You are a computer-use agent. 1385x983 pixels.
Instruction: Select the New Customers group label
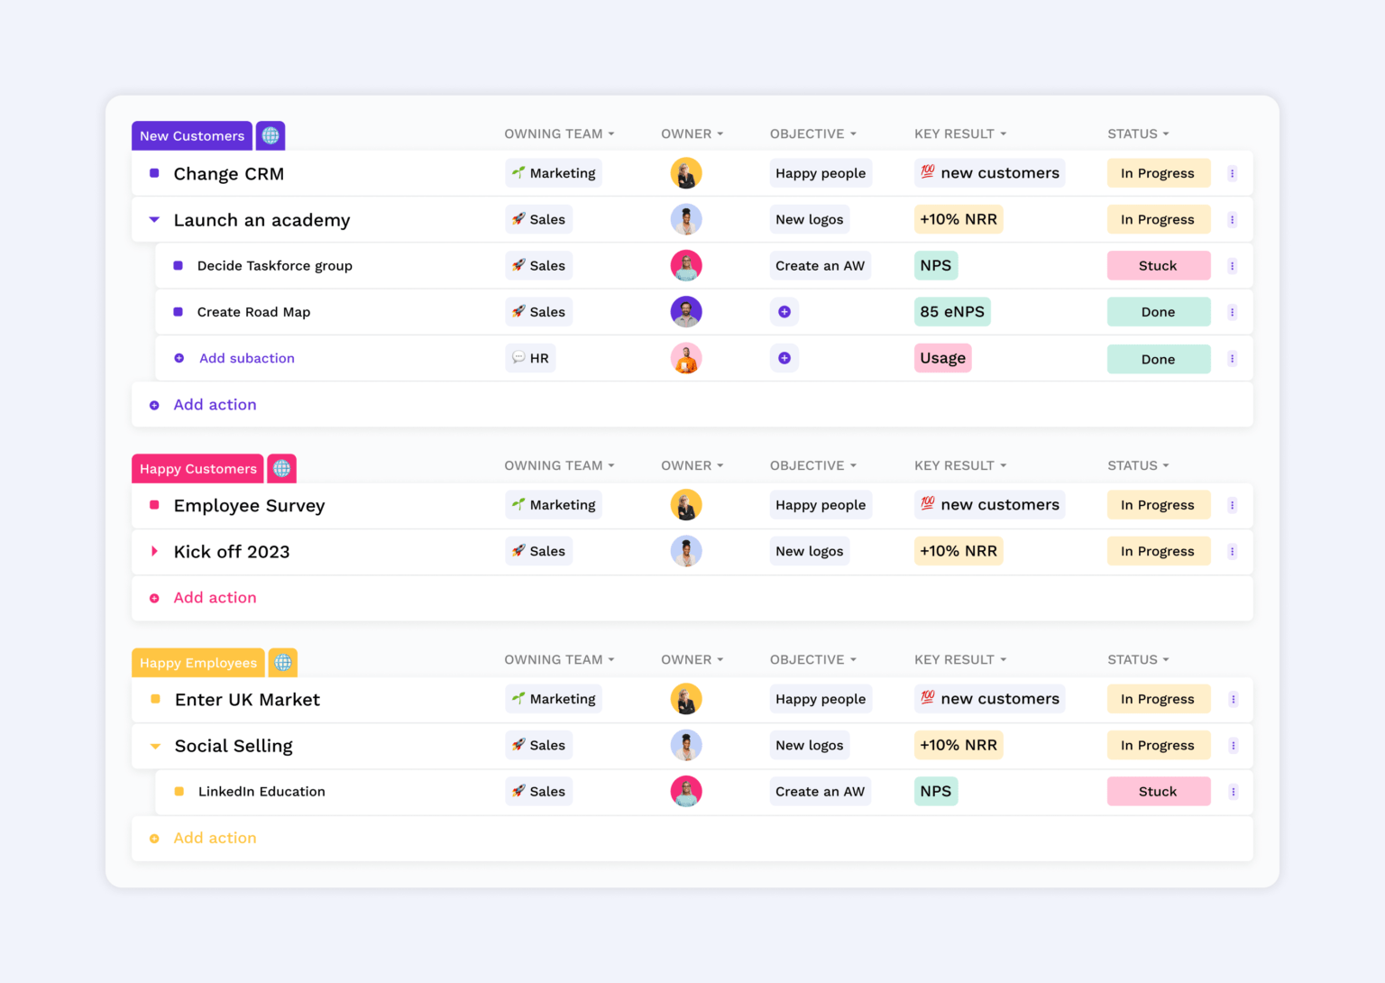click(x=191, y=135)
